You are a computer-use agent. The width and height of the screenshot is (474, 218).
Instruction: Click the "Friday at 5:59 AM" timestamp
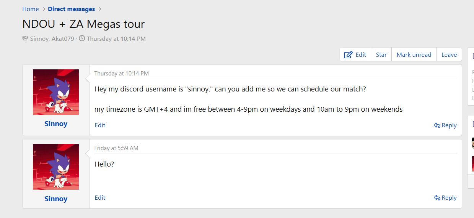coord(116,148)
